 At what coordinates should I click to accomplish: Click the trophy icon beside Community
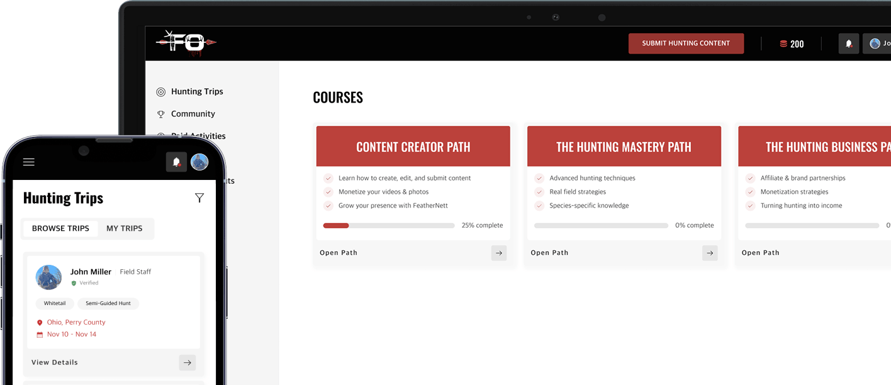click(161, 114)
